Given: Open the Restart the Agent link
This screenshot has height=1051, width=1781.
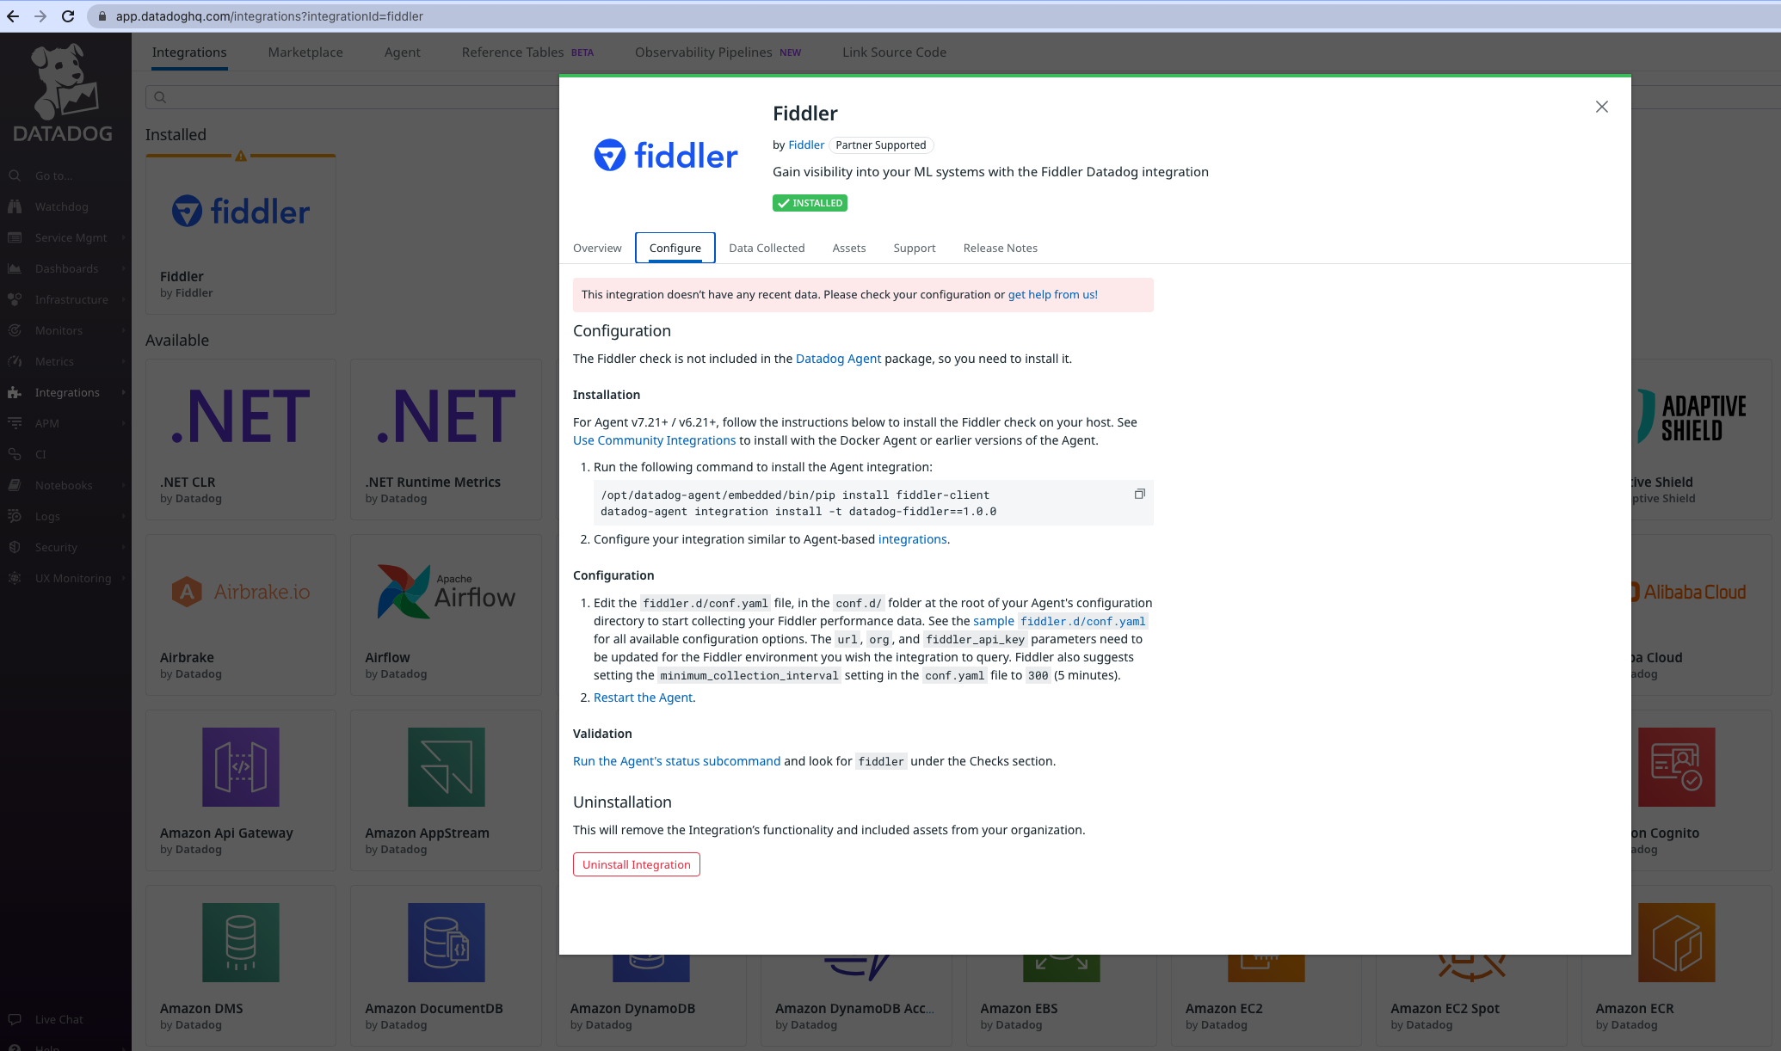Looking at the screenshot, I should click(x=643, y=698).
